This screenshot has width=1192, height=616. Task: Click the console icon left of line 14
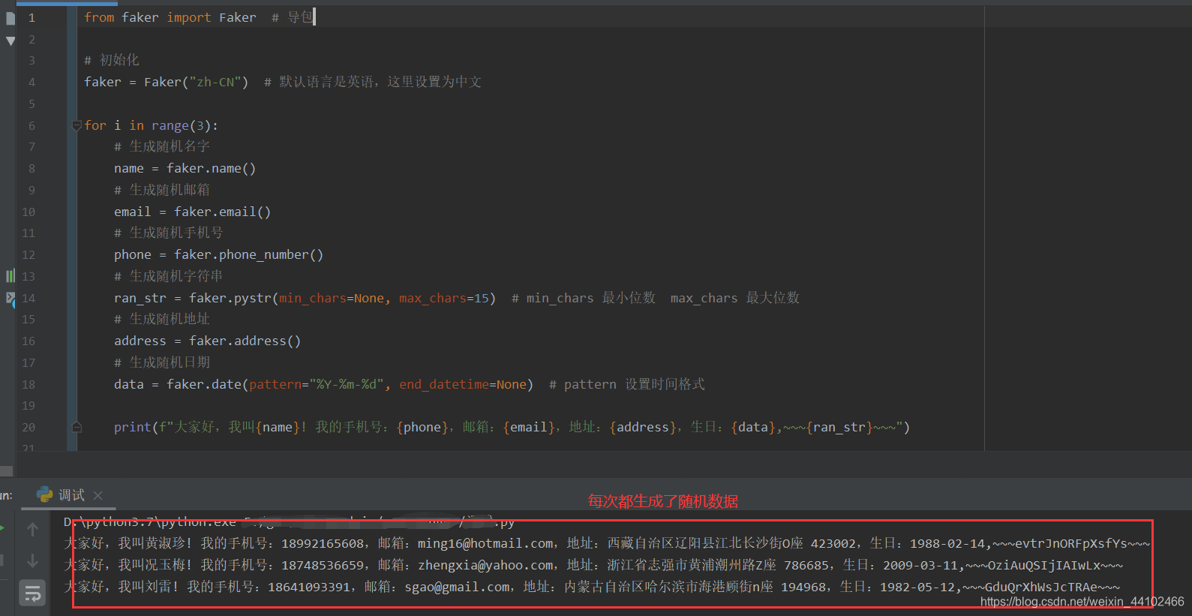coord(11,298)
